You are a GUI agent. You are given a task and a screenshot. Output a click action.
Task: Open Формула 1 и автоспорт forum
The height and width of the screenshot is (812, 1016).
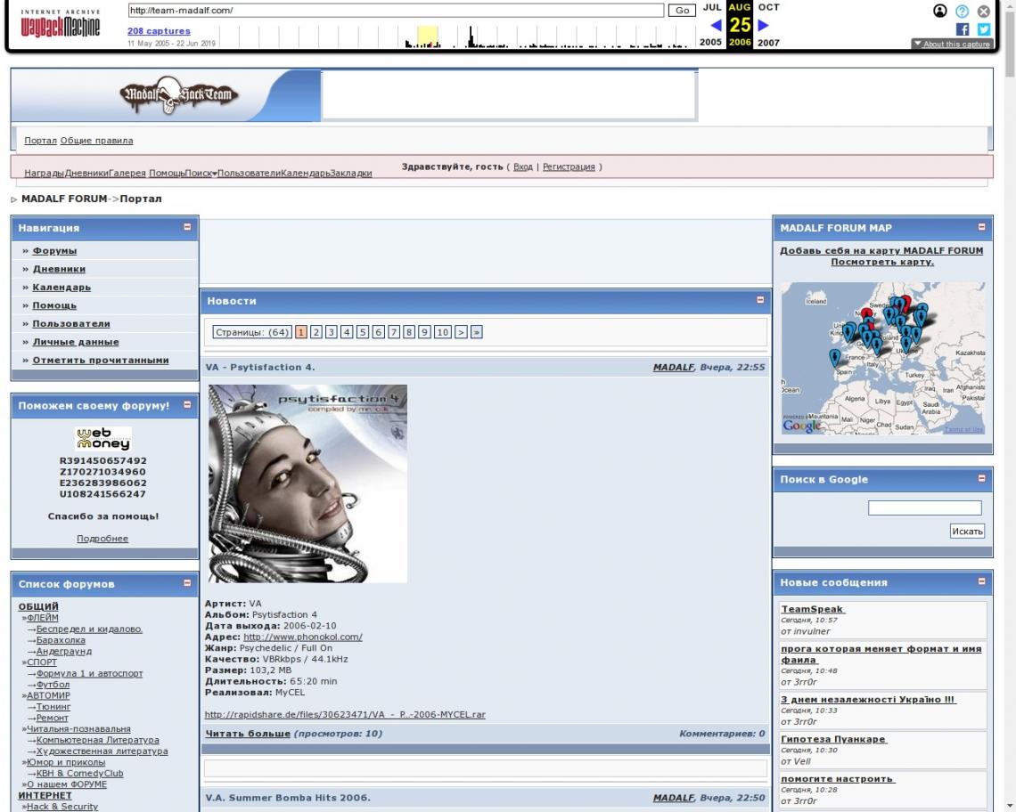coord(89,673)
